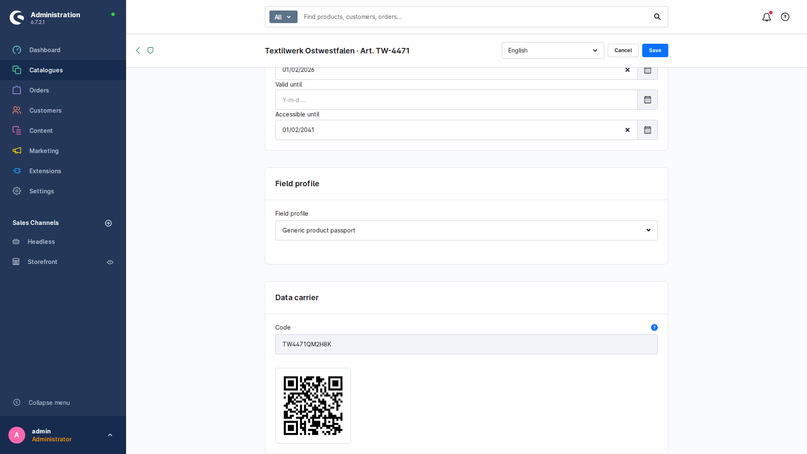Screen dimensions: 807x454
Task: Toggle Storefront visibility eye icon
Action: click(110, 262)
